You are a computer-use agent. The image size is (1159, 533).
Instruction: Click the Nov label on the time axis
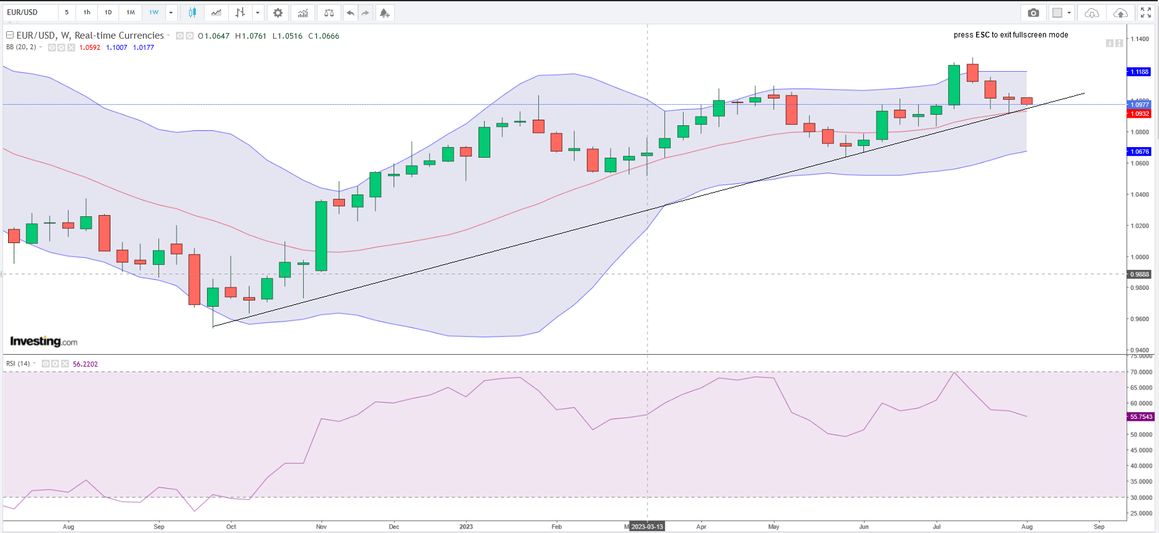pos(321,527)
